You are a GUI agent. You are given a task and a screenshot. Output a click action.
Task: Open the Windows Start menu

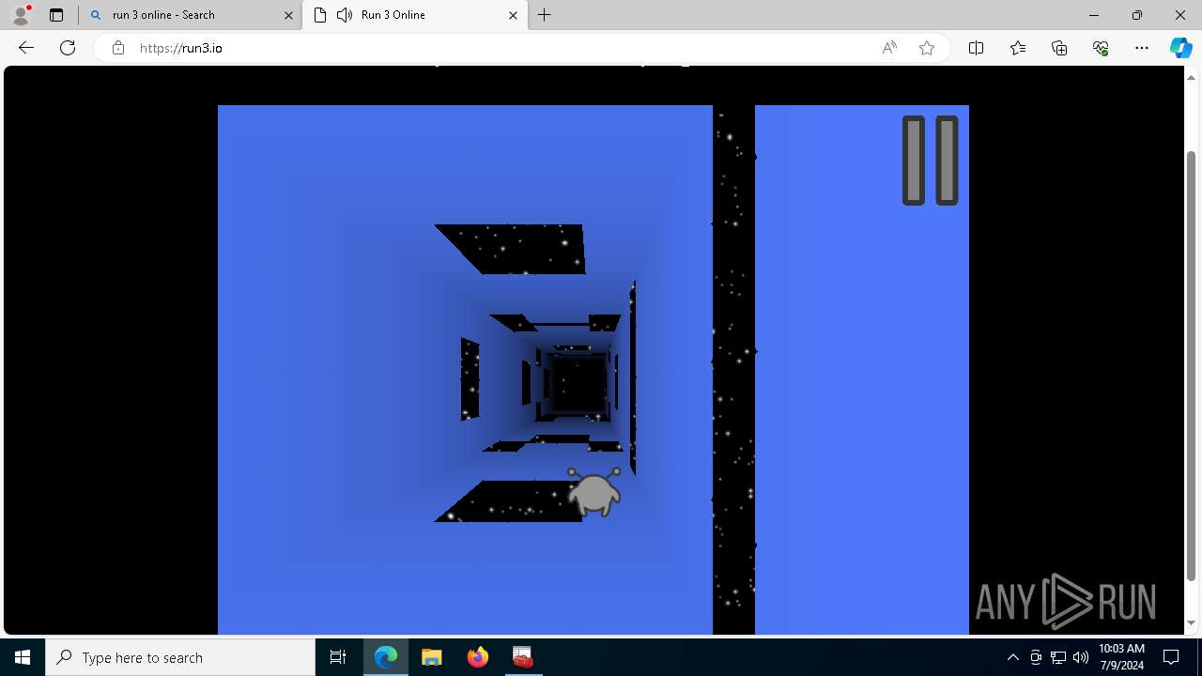pos(23,657)
